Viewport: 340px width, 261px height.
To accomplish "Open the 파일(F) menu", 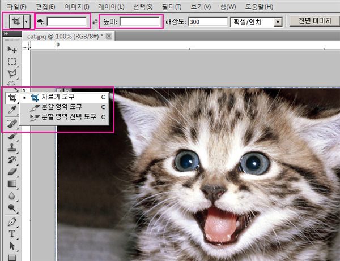I will (x=16, y=7).
